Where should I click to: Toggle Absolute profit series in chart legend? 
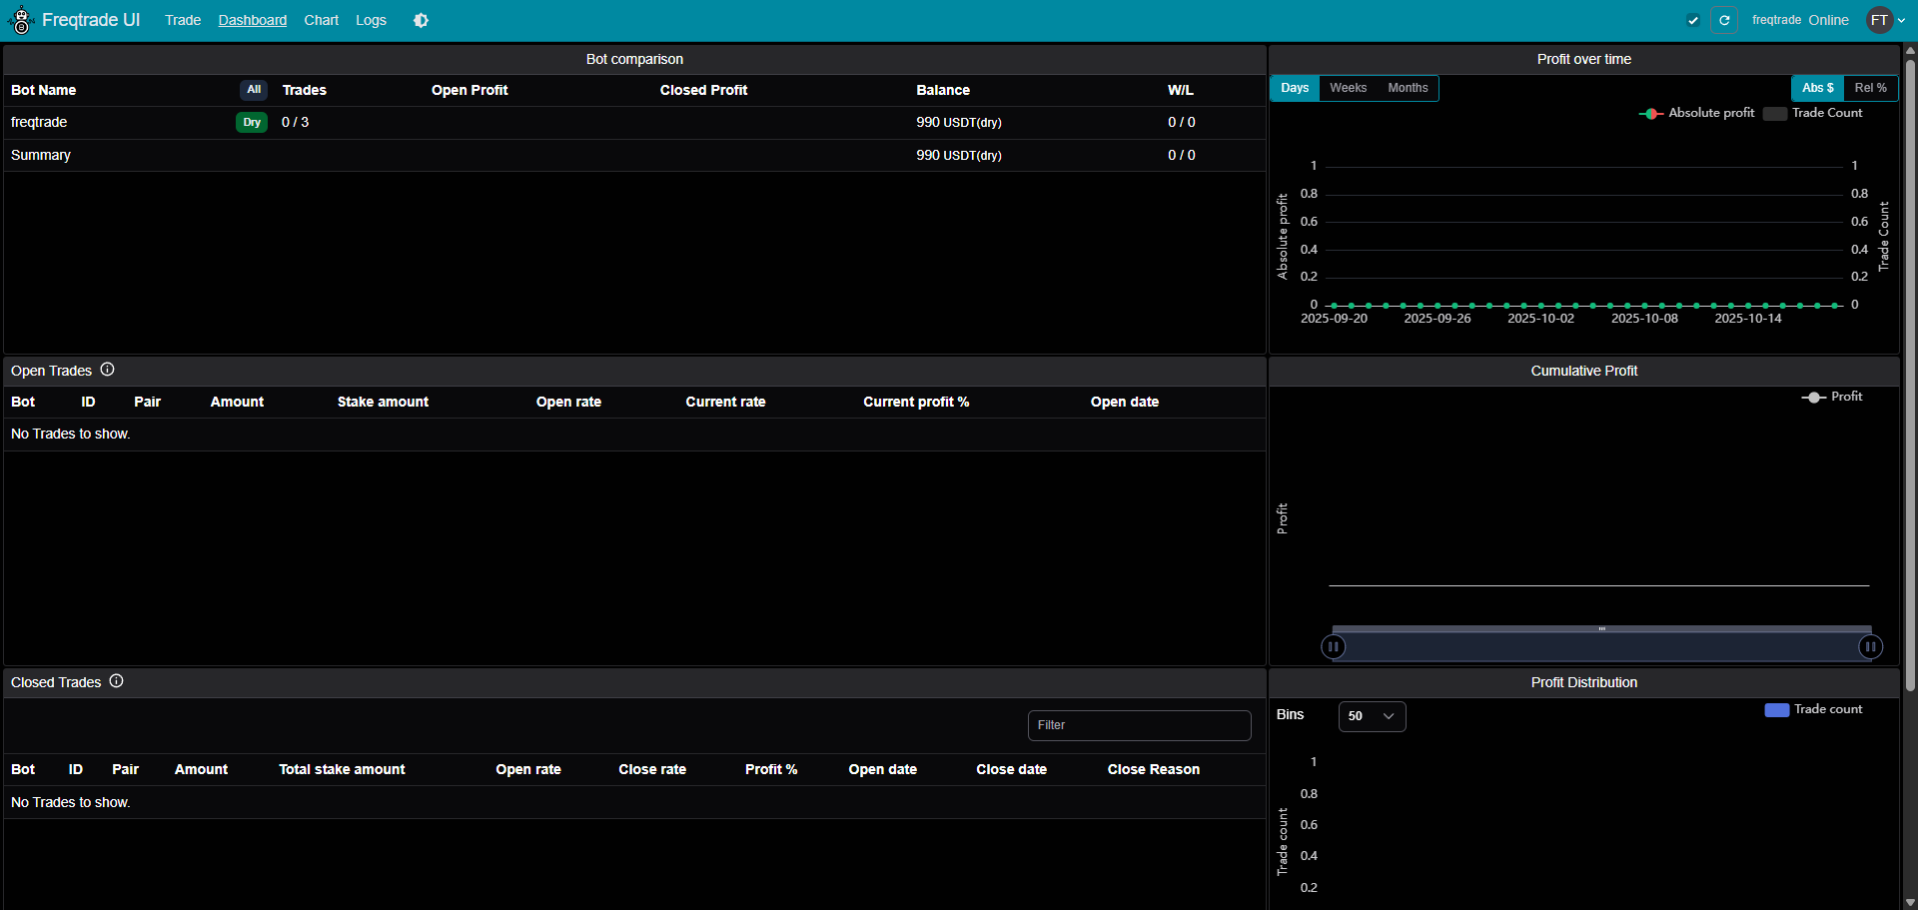pos(1697,113)
